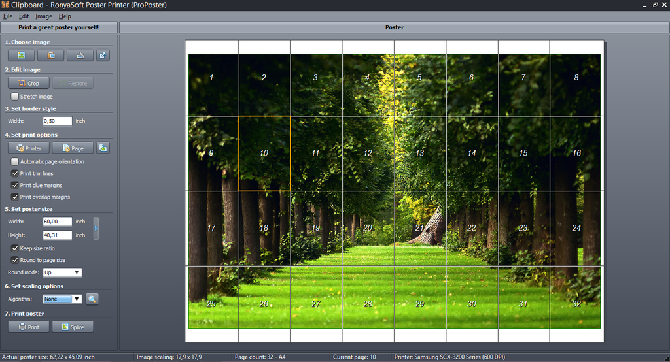Disable Keep size ratio
The width and height of the screenshot is (670, 362).
pos(15,248)
